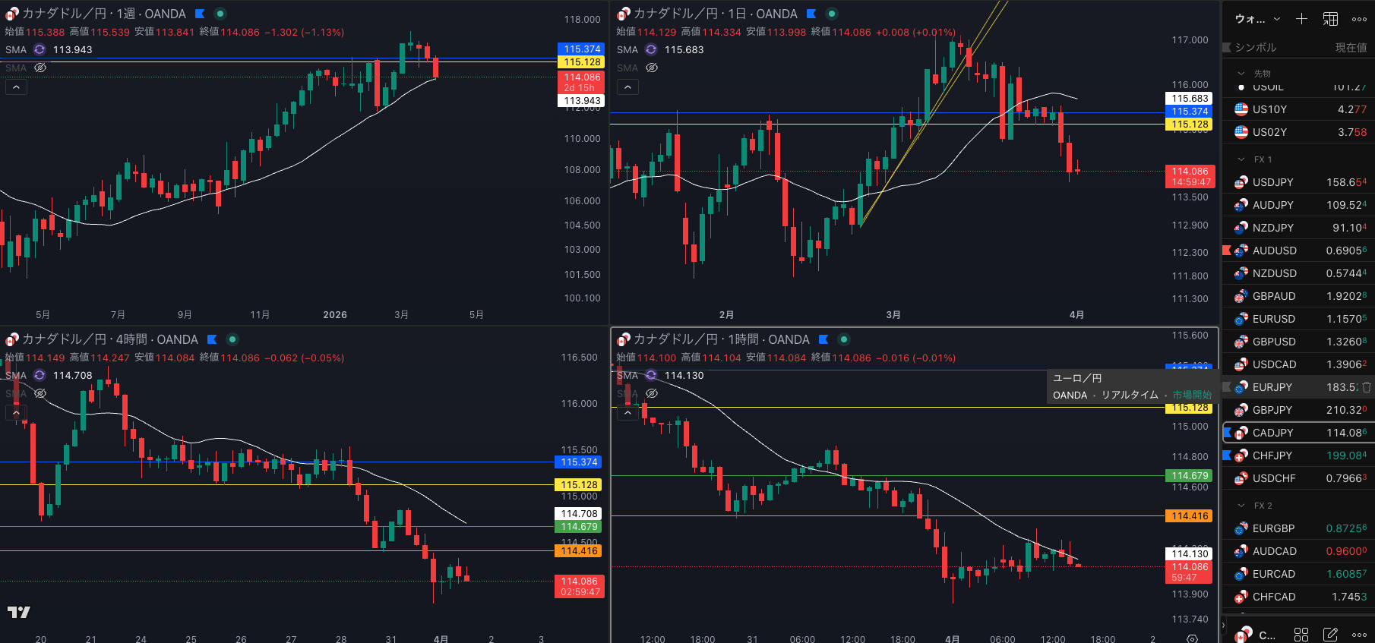Show the hidden SMA on the weekly chart
The height and width of the screenshot is (643, 1375).
[40, 68]
